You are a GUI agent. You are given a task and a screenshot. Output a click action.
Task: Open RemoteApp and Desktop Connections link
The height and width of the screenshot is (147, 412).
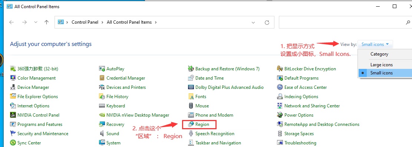(x=322, y=124)
